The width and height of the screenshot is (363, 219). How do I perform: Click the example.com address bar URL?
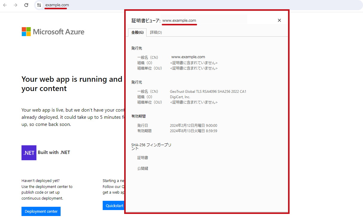(57, 5)
